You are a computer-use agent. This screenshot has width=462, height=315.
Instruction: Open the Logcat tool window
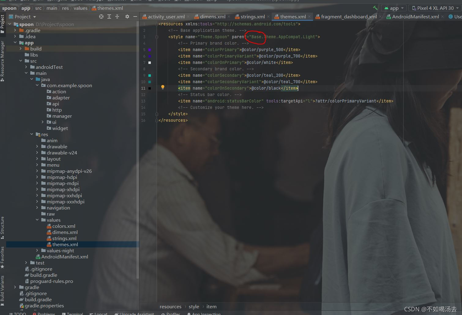point(99,313)
